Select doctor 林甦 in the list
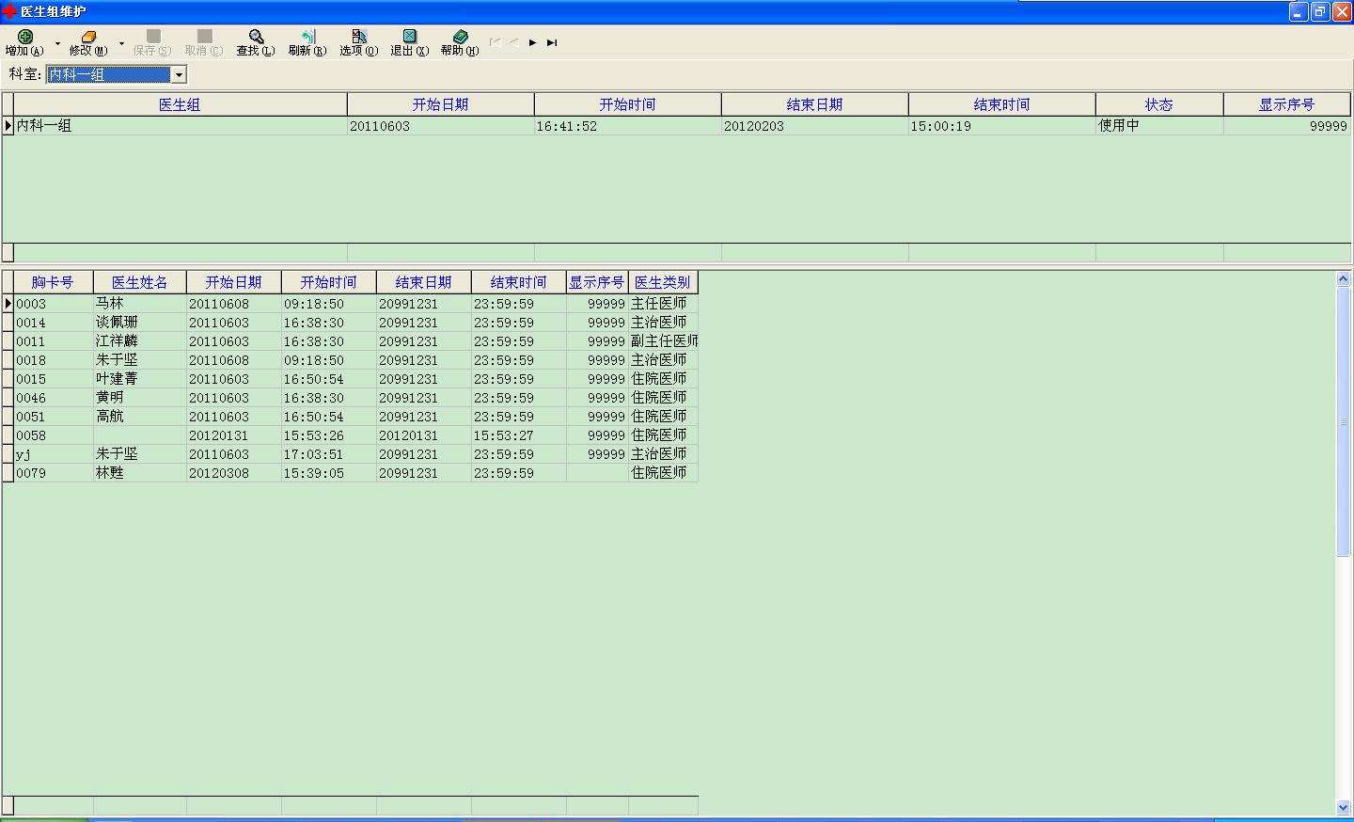Viewport: 1354px width, 822px height. click(x=140, y=473)
